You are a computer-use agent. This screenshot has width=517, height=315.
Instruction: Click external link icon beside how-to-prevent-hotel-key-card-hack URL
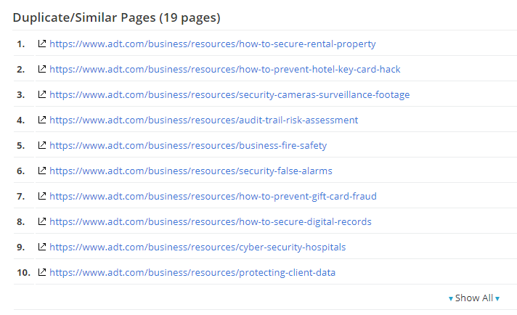(x=42, y=69)
